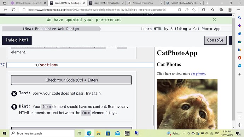Image resolution: width=244 pixels, height=137 pixels.
Task: Switch to Online Courses browser tab
Action: tap(29, 3)
